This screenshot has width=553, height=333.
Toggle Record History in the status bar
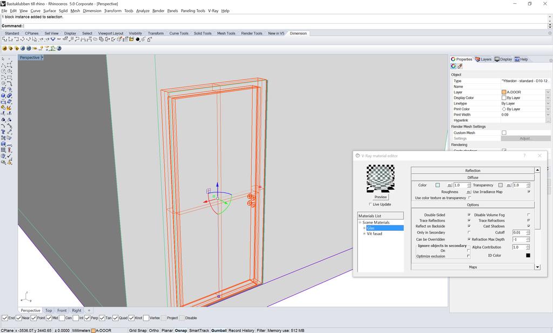click(241, 330)
